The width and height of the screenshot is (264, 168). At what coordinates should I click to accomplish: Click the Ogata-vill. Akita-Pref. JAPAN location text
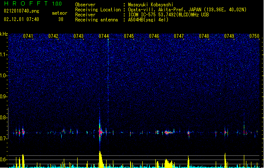point(187,10)
